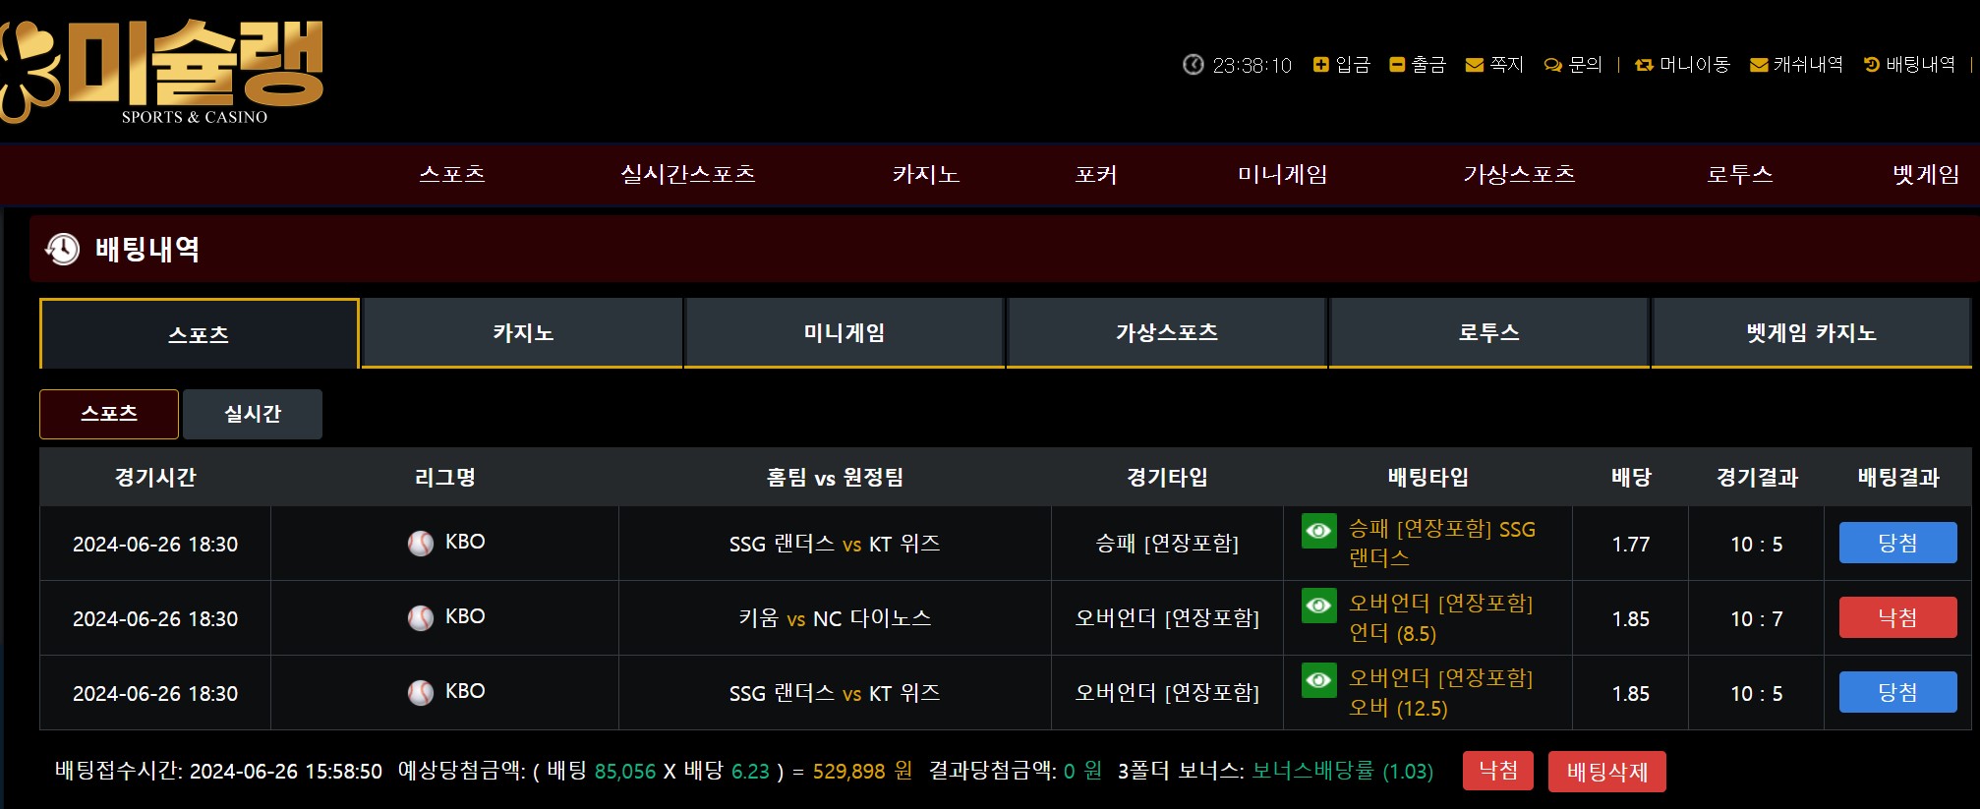1980x809 pixels.
Task: Open 미니게임 in the main navigation
Action: [1282, 175]
